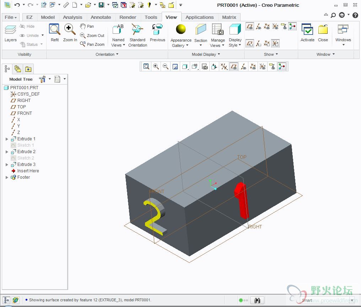Toggle annotation display in graphics toolbar
The height and width of the screenshot is (307, 361).
pos(272,66)
